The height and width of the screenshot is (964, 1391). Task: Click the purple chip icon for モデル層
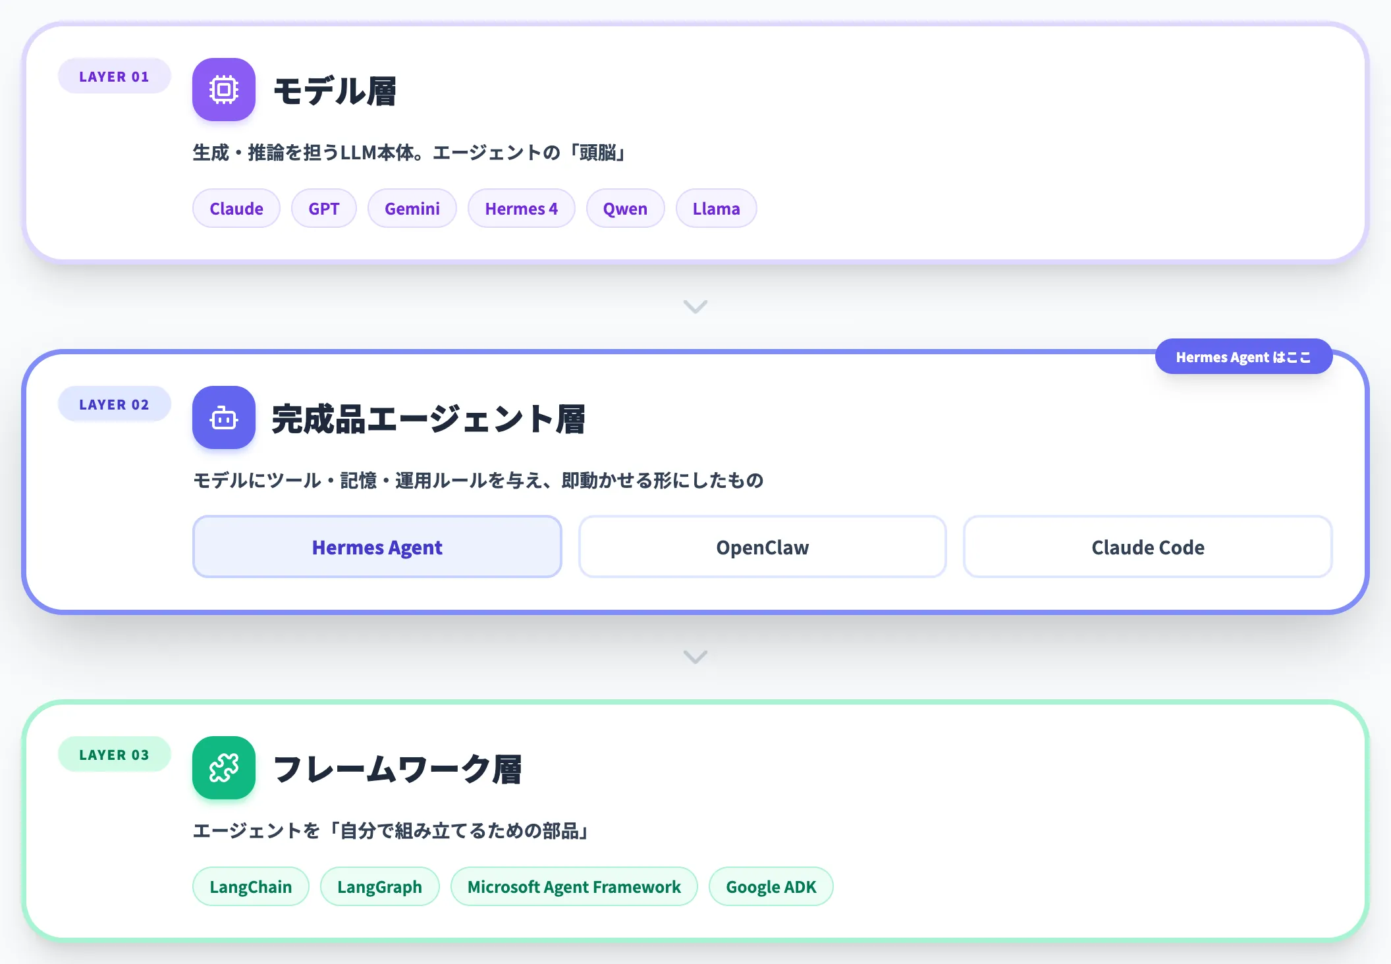click(x=224, y=90)
